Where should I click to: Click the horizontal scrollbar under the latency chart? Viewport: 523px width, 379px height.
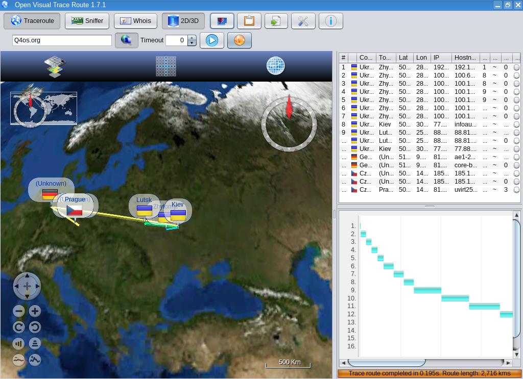tap(386, 363)
